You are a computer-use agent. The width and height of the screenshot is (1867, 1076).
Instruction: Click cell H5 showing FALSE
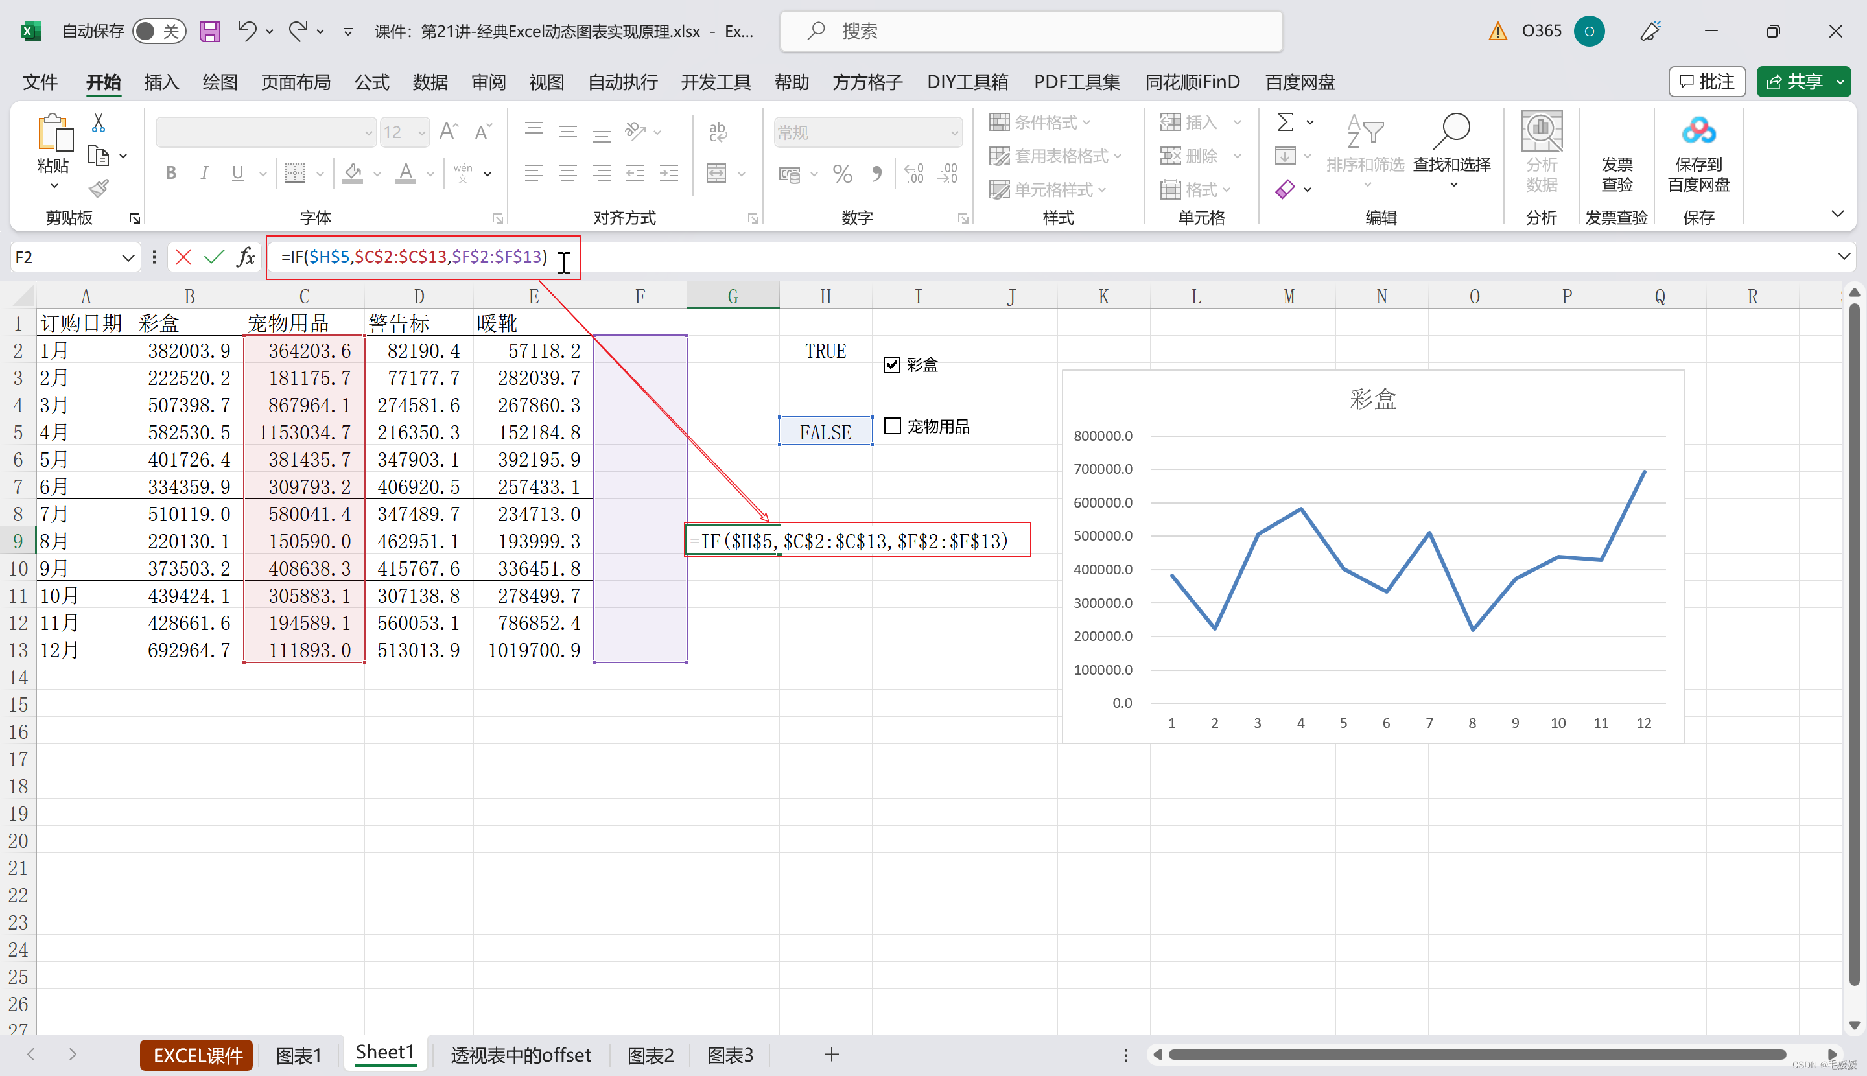826,432
